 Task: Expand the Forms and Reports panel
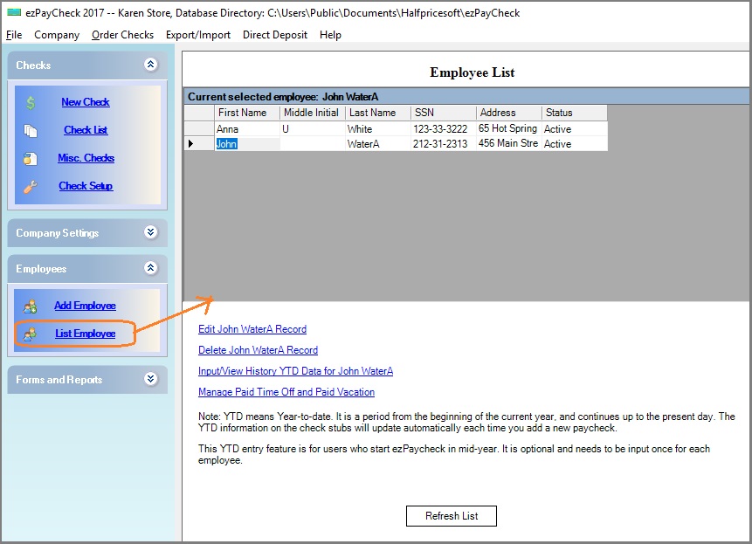(x=150, y=379)
